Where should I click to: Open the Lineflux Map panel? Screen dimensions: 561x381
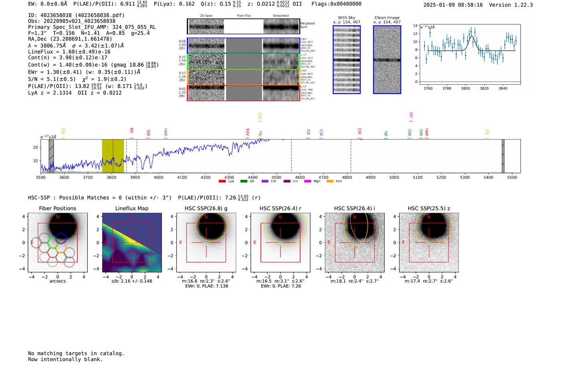pyautogui.click(x=132, y=243)
